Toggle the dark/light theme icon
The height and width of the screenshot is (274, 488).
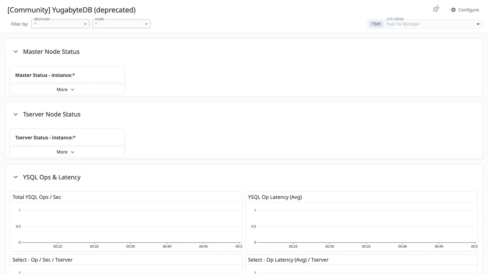tap(436, 9)
